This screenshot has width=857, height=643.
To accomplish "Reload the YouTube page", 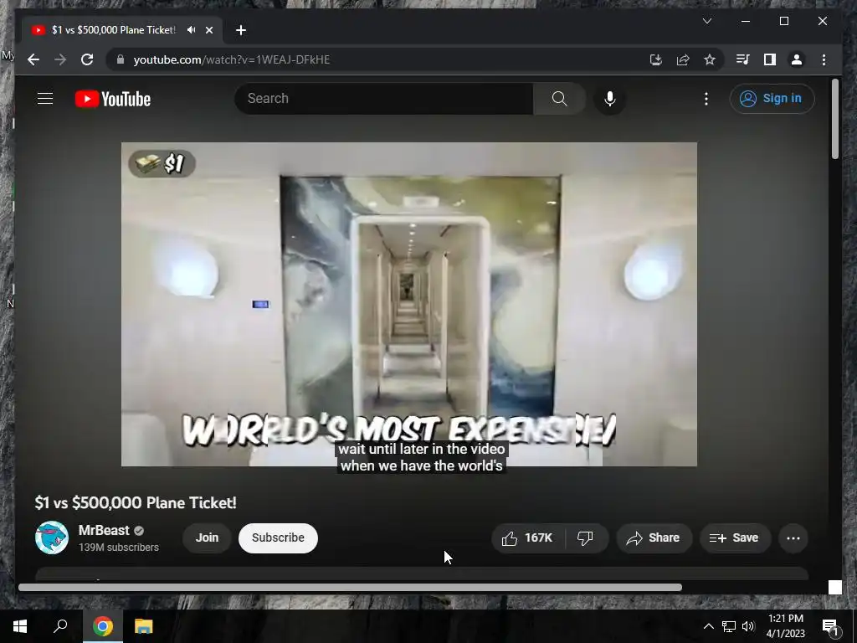I will 87,59.
